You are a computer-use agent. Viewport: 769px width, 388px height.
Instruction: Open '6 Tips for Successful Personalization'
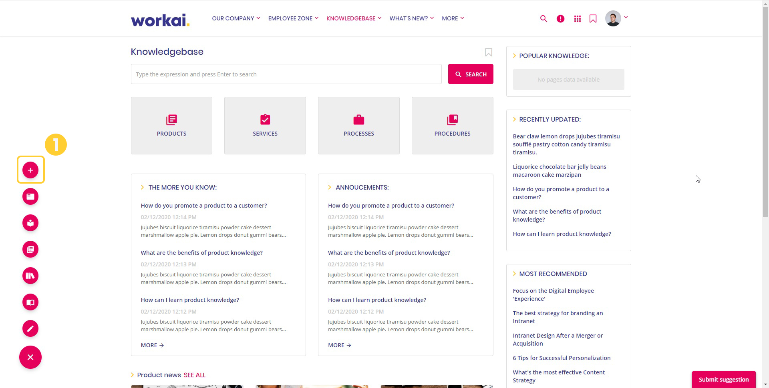(x=562, y=358)
